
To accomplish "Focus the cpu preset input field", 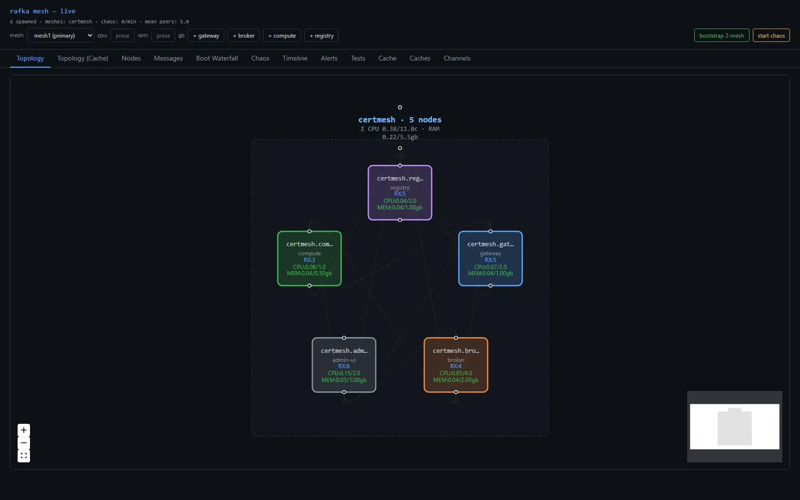I will click(x=122, y=35).
